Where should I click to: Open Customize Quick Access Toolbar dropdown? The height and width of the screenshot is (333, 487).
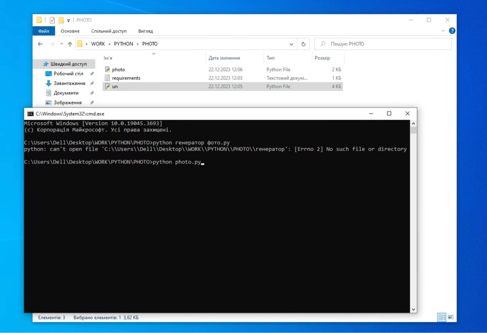click(68, 21)
